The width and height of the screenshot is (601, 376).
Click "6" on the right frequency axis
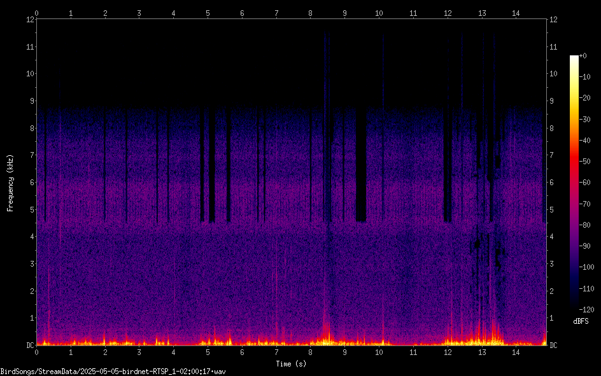pyautogui.click(x=551, y=182)
